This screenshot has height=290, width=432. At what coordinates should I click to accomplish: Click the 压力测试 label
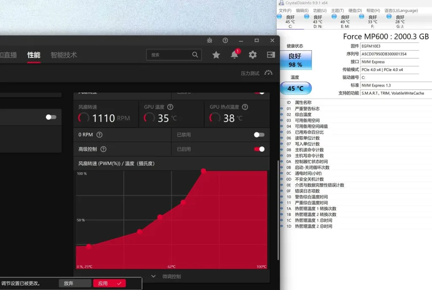tap(250, 73)
